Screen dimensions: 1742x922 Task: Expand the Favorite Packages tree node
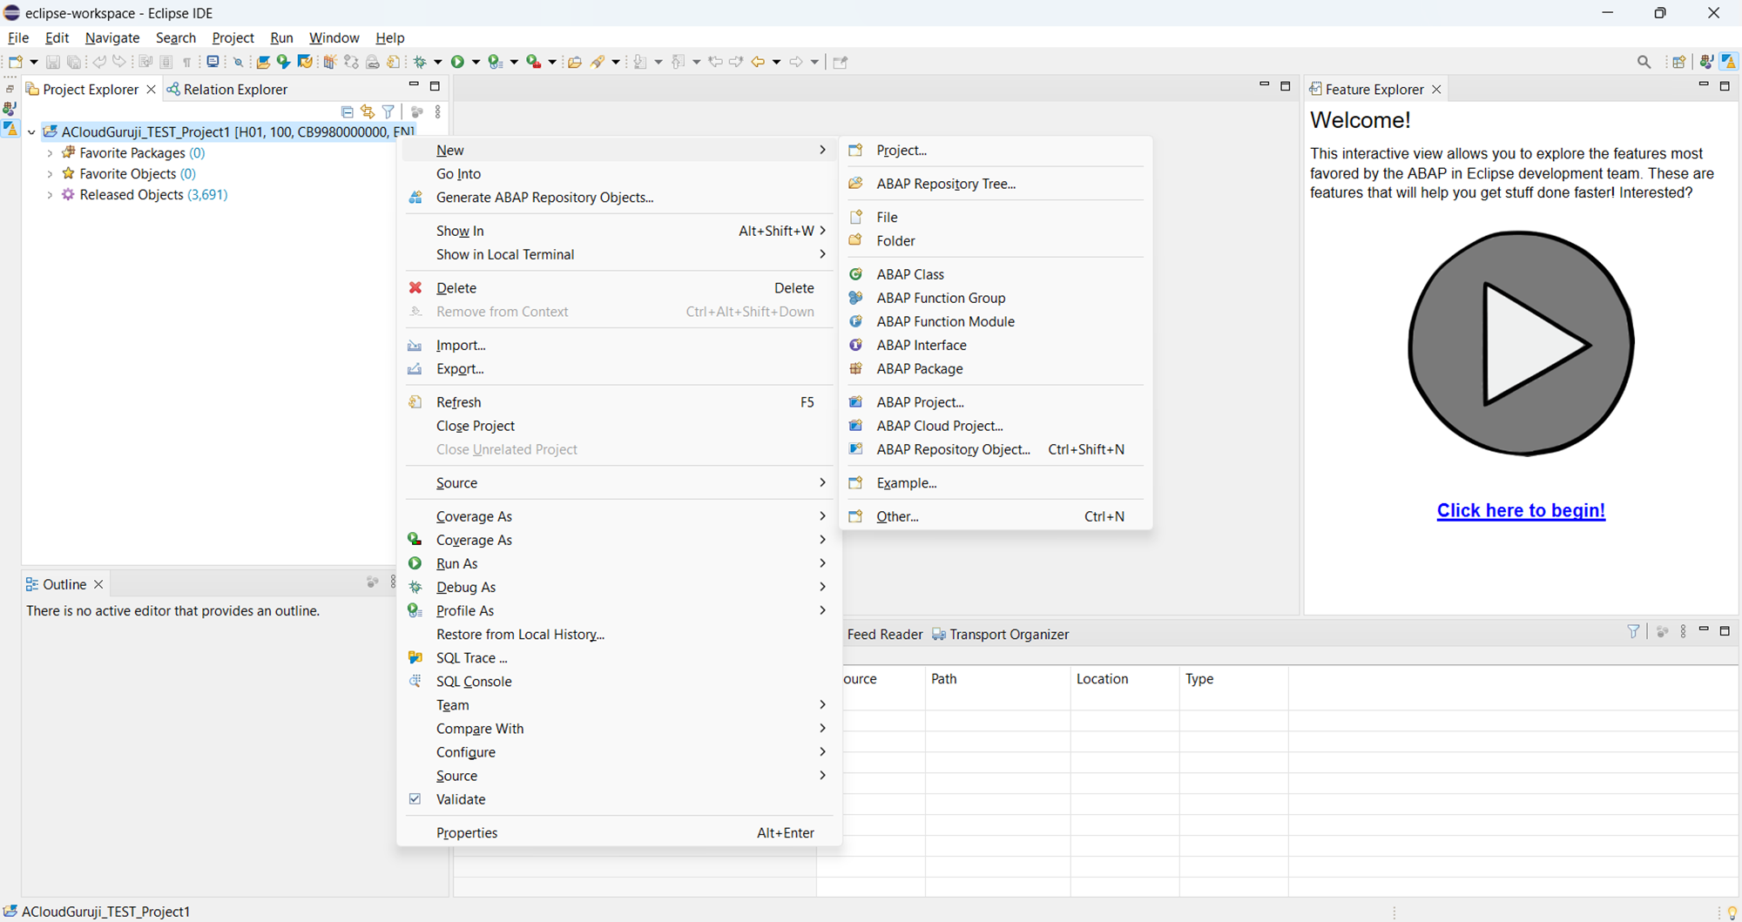pos(50,153)
